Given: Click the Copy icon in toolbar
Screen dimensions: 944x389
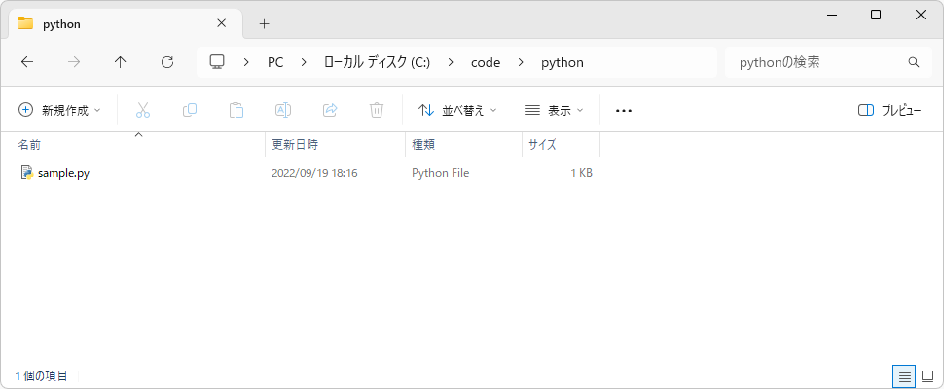Looking at the screenshot, I should click(x=190, y=110).
